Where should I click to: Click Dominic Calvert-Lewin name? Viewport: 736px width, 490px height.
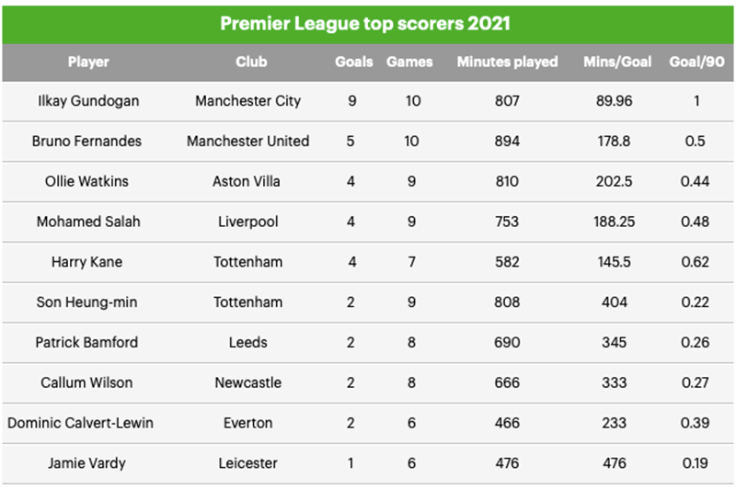coord(81,423)
